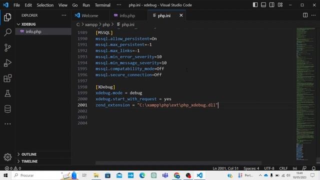Change line endings via CRLF

pyautogui.click(x=283, y=168)
